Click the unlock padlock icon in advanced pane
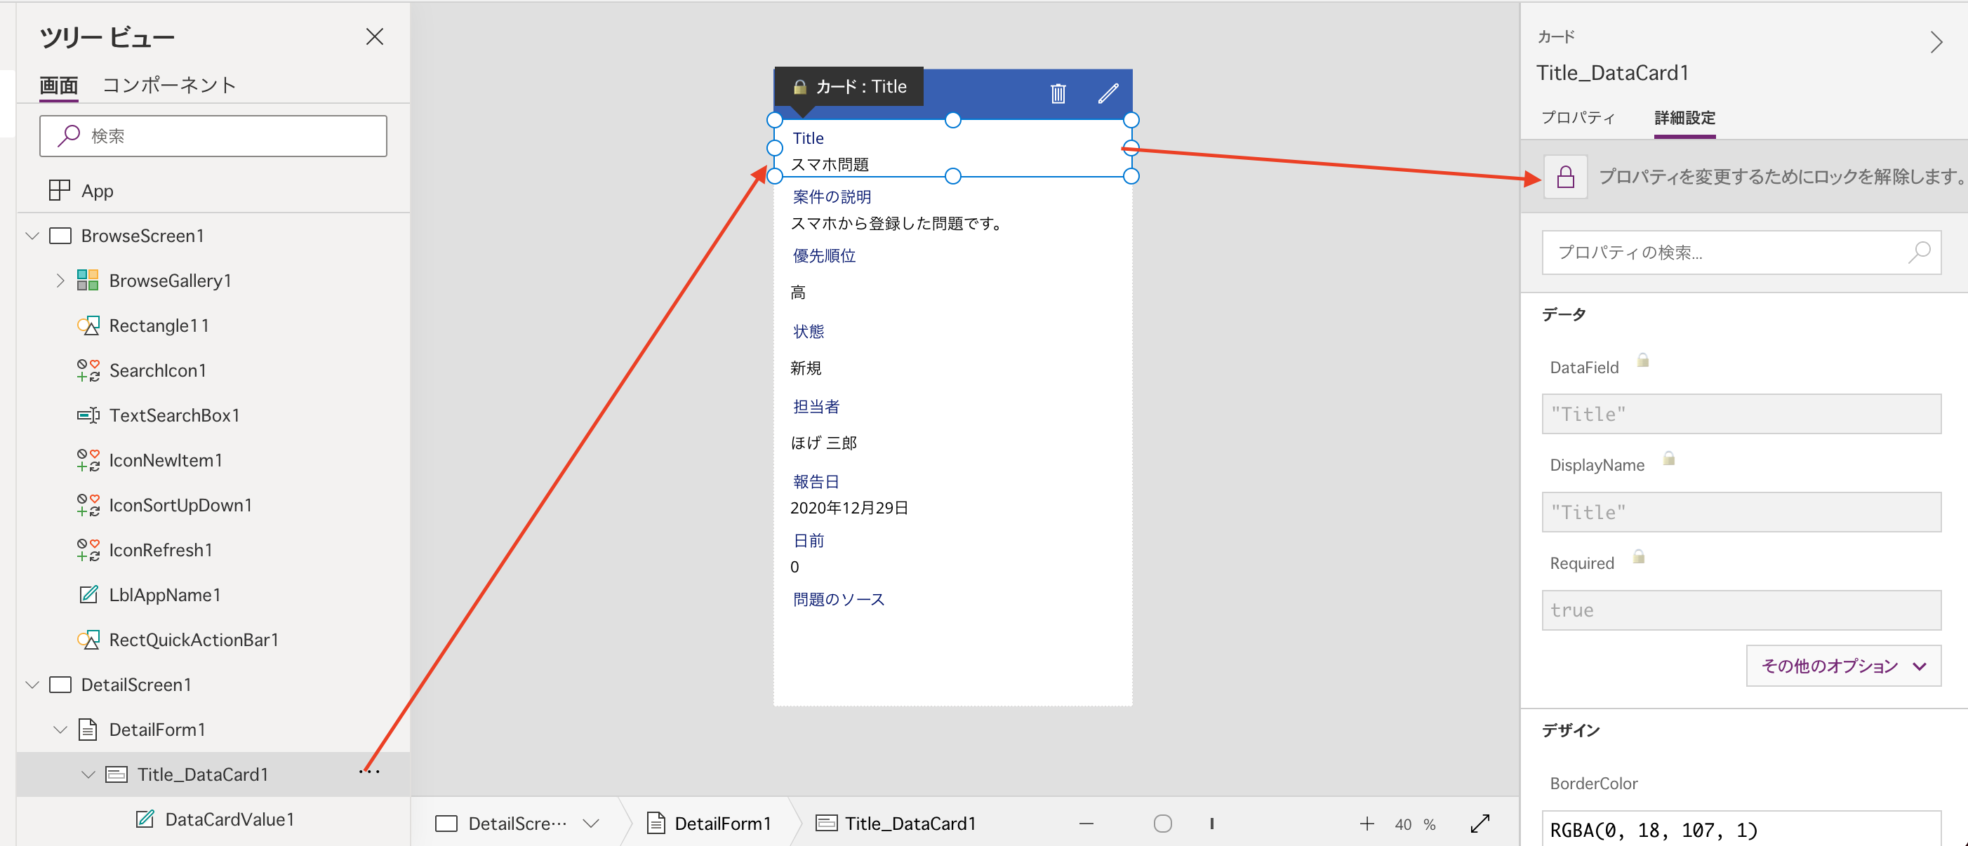Screen dimensions: 1968x846 coord(1564,177)
